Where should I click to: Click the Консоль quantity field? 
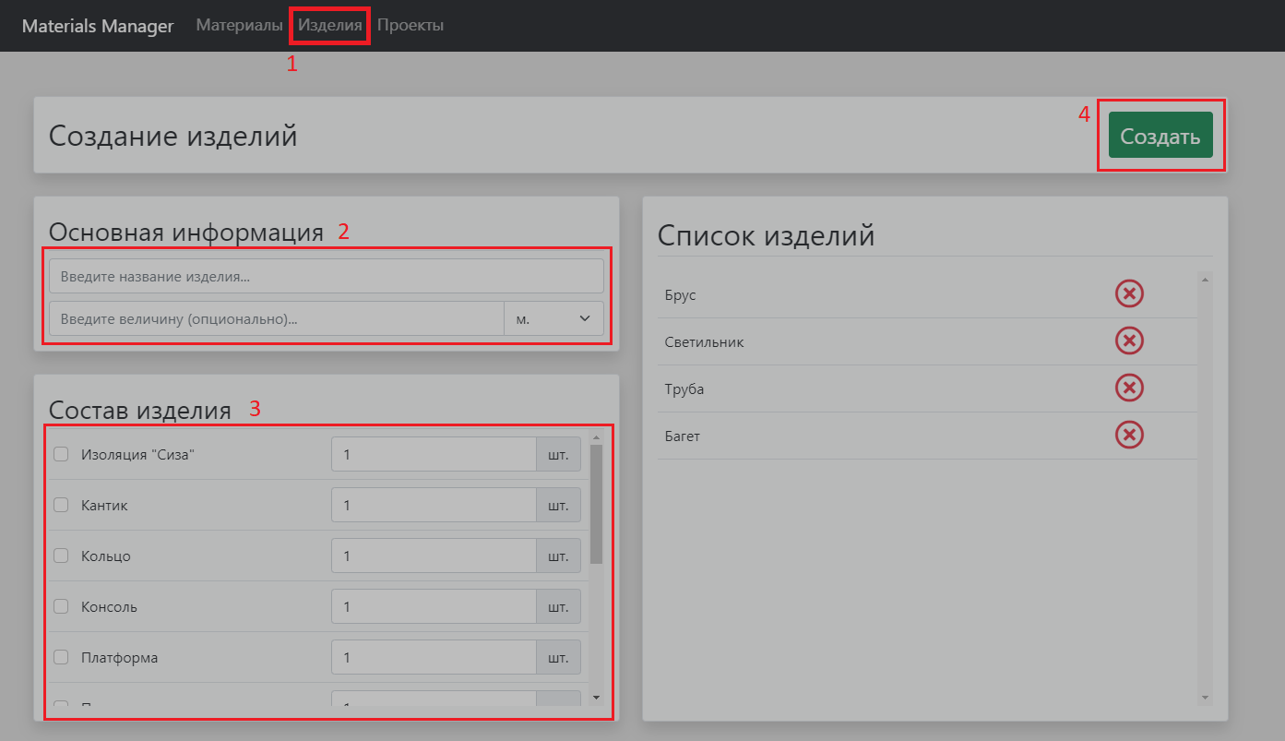click(x=434, y=606)
